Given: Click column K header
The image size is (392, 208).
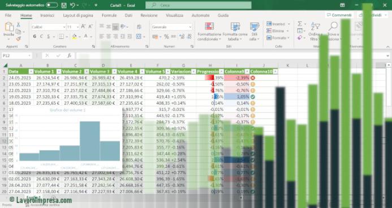Looking at the screenshot, I should [287, 66].
